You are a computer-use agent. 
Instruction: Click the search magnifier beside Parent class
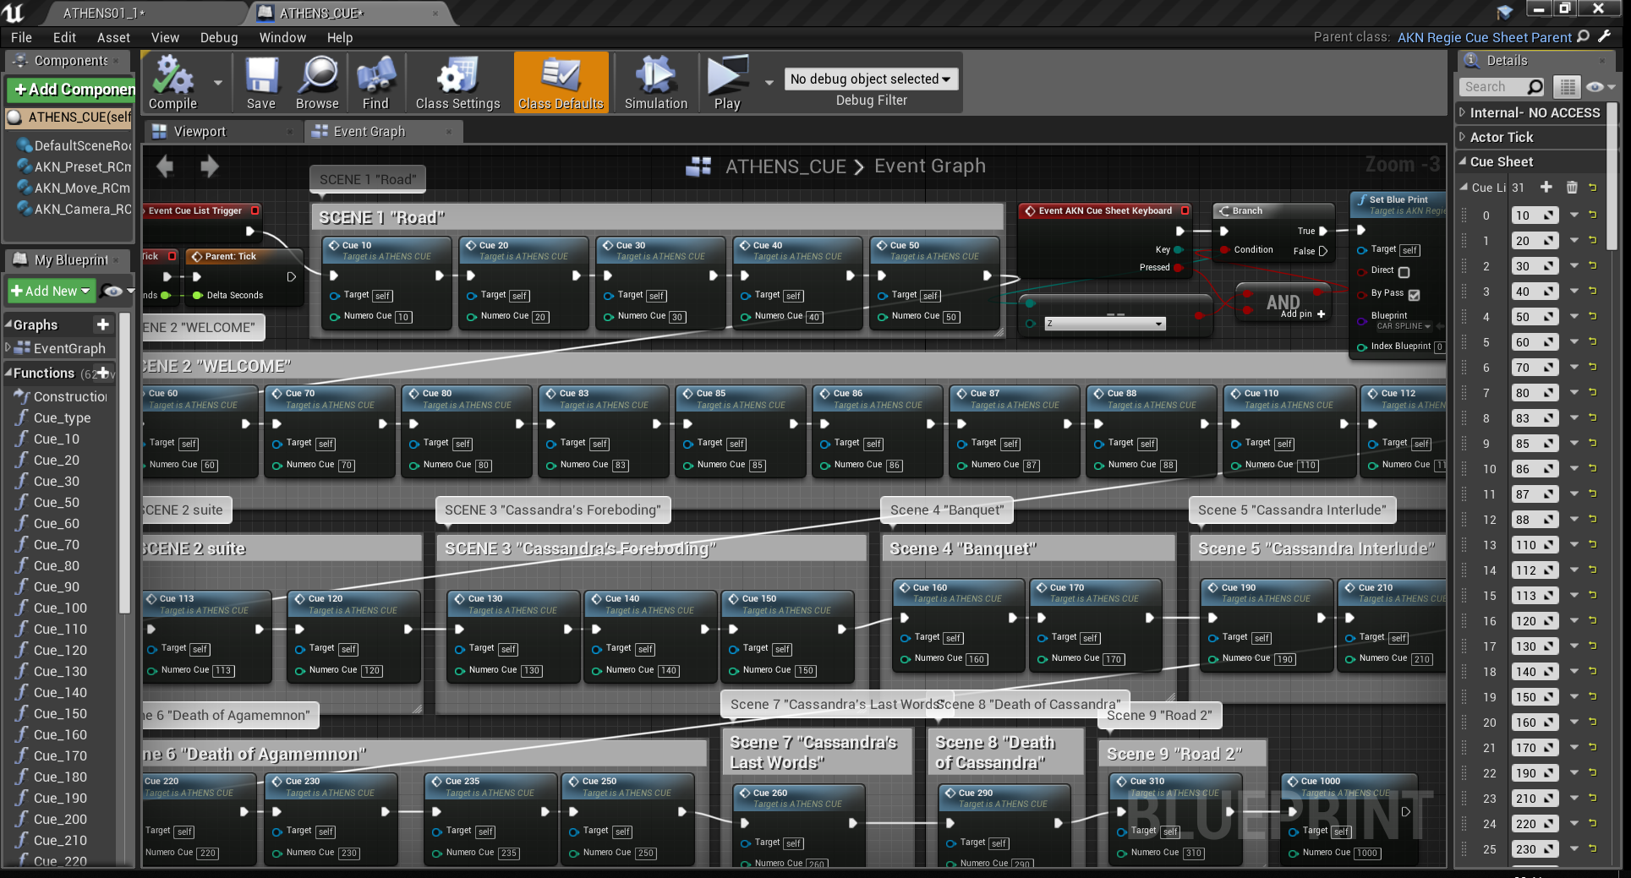[x=1584, y=36]
